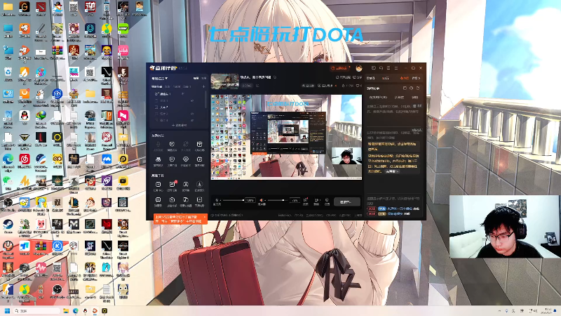Click the source list vertical scrollbar
The height and width of the screenshot is (316, 561).
(x=205, y=99)
